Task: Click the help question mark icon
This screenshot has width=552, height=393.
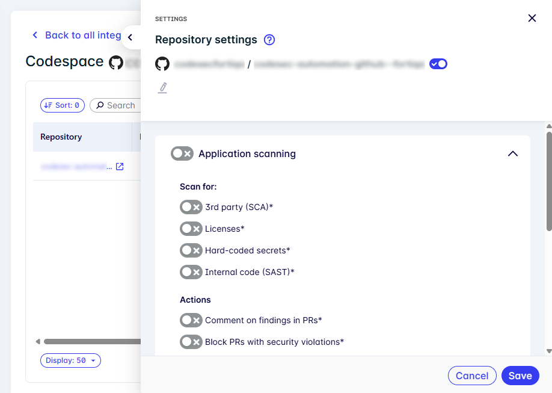Action: pos(269,40)
